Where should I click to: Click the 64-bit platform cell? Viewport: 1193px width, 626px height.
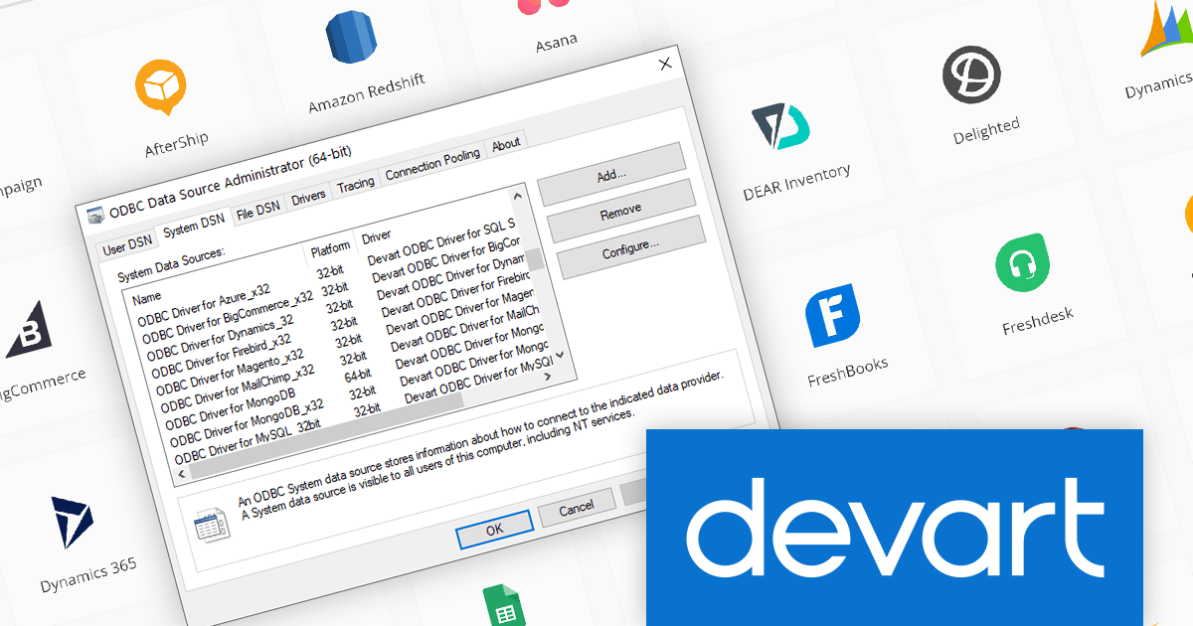[x=357, y=374]
